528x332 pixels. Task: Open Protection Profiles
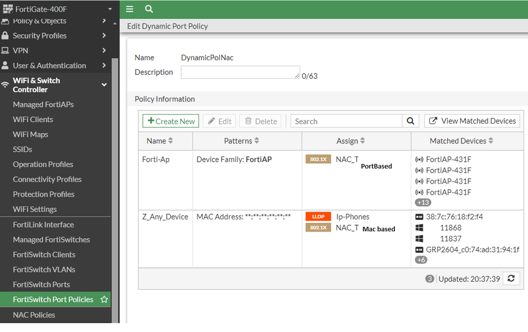(43, 195)
